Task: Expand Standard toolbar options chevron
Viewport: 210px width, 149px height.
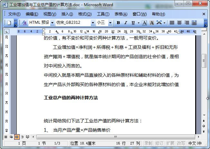Action: tap(16, 23)
